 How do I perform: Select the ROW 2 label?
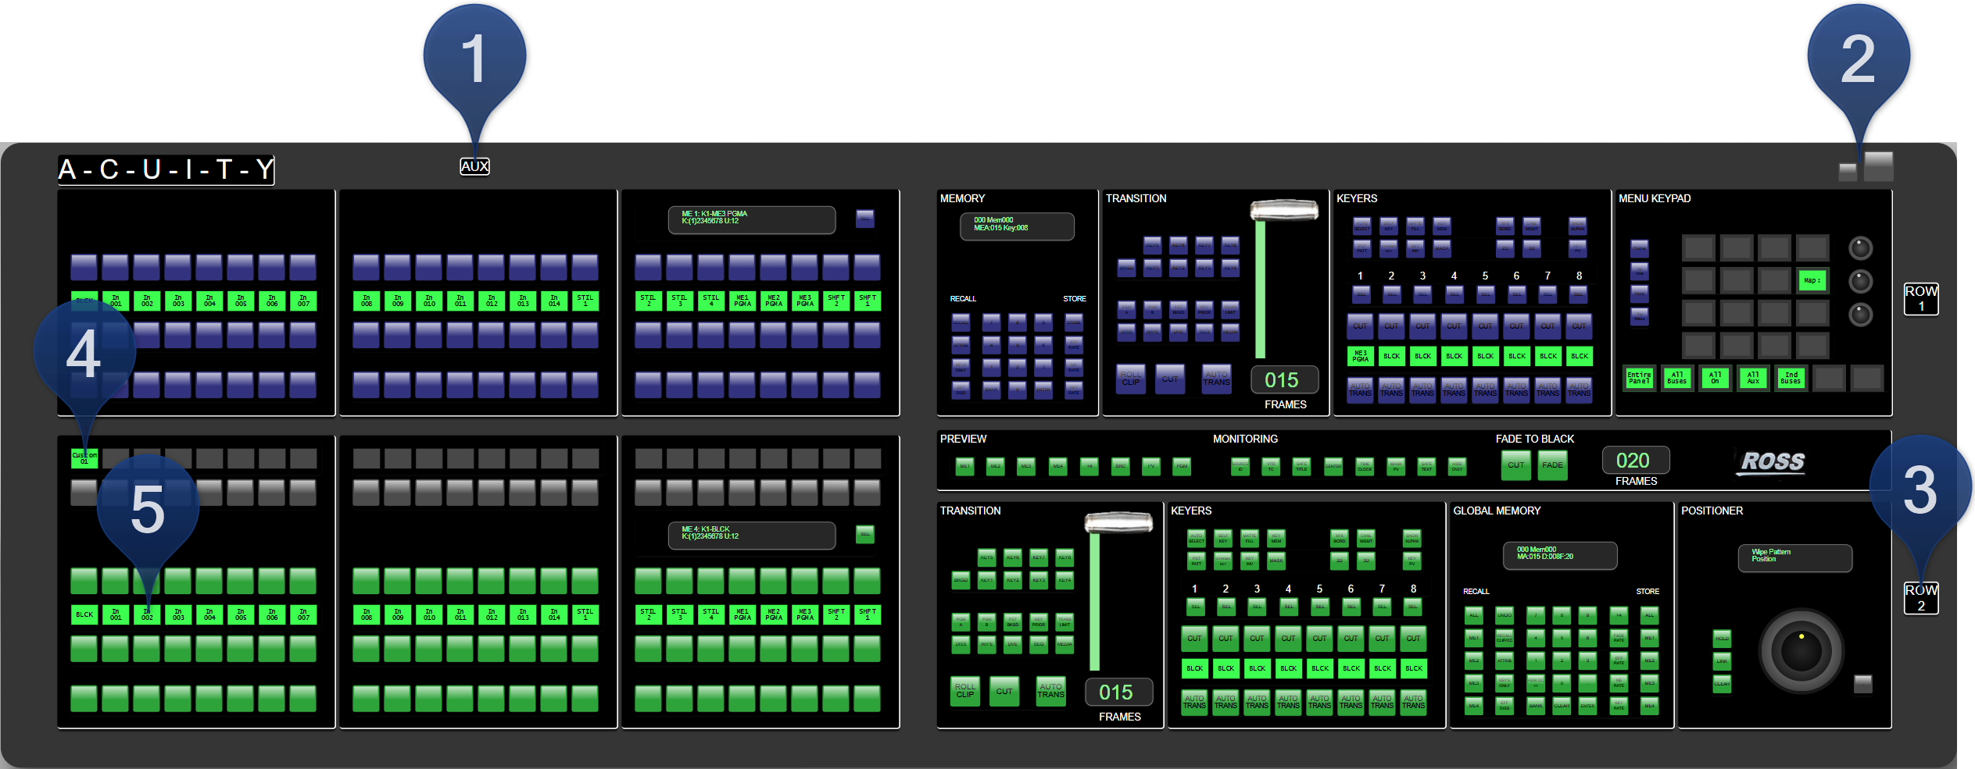(x=1920, y=597)
